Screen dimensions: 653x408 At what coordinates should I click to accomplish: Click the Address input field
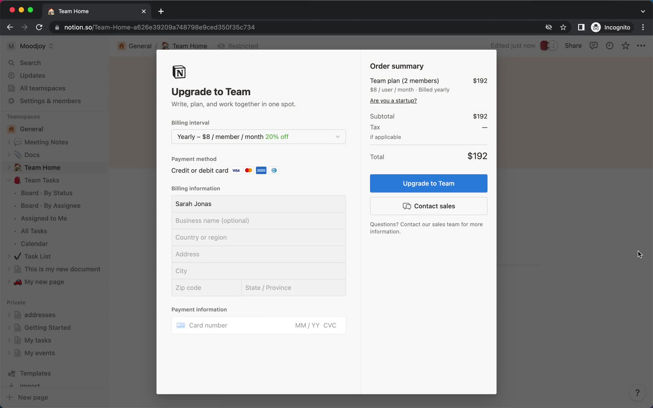point(258,254)
